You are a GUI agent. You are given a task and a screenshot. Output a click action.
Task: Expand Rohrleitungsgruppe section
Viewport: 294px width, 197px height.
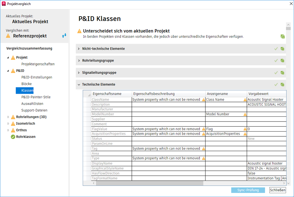79,61
